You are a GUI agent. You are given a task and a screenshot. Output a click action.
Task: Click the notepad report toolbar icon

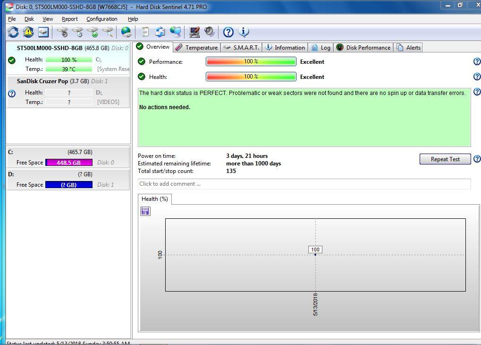(145, 32)
